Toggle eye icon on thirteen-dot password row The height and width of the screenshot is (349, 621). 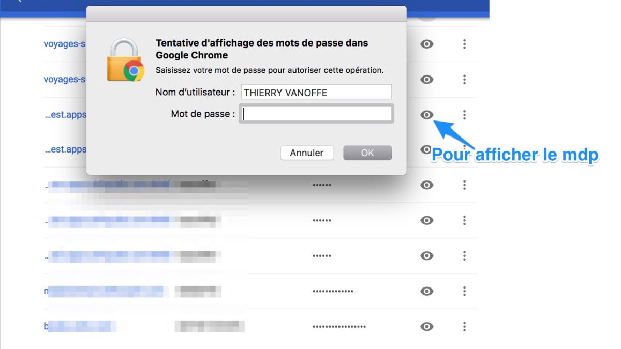pyautogui.click(x=426, y=291)
